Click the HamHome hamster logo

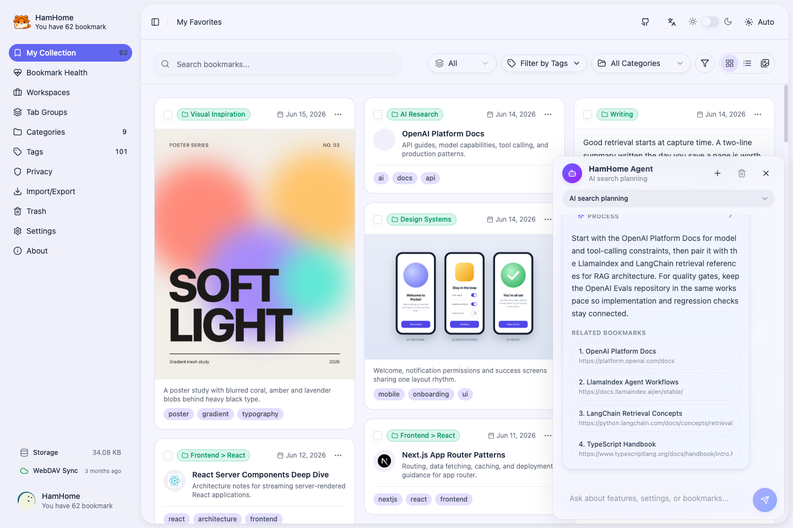22,22
